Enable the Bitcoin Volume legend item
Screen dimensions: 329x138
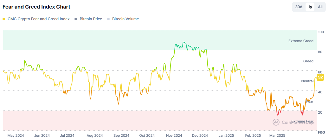126,19
